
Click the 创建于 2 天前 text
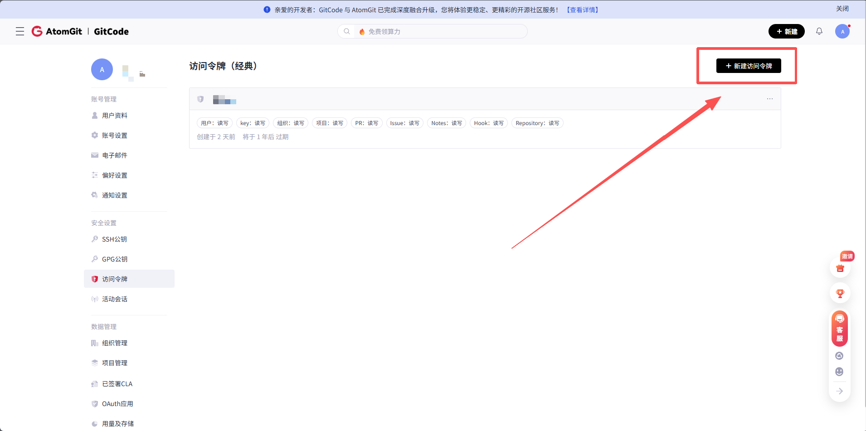tap(216, 137)
